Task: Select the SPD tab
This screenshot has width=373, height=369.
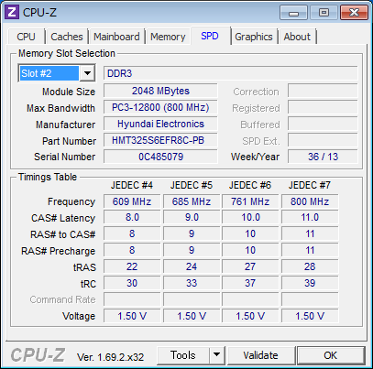Action: [x=210, y=36]
